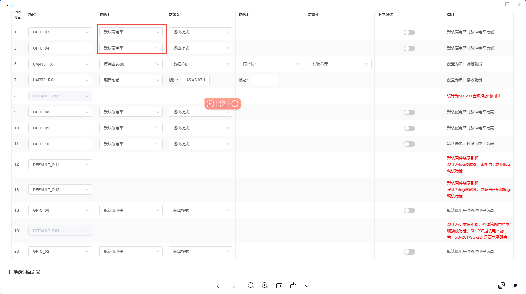Viewport: 526px width, 294px height.
Task: Enable power-on memory toggle for GPIO_08 row
Action: click(x=409, y=112)
